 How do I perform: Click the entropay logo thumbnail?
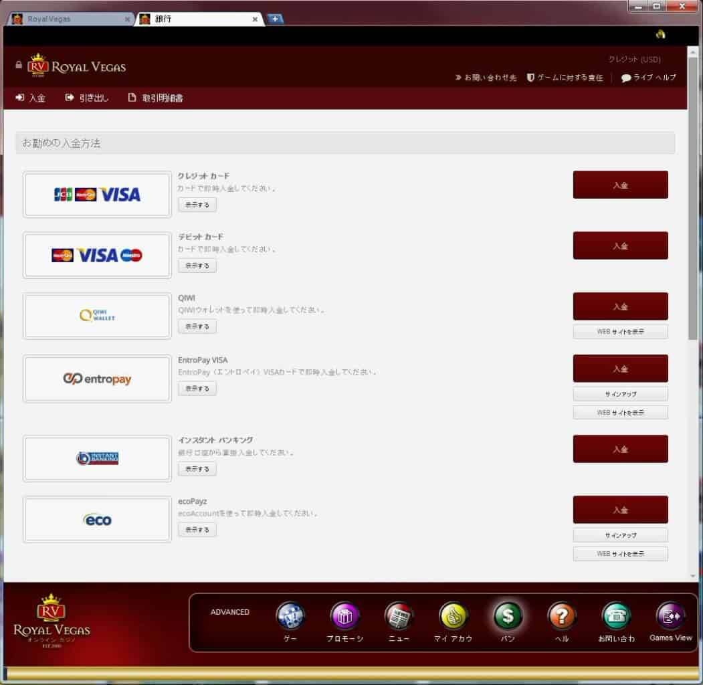point(97,379)
